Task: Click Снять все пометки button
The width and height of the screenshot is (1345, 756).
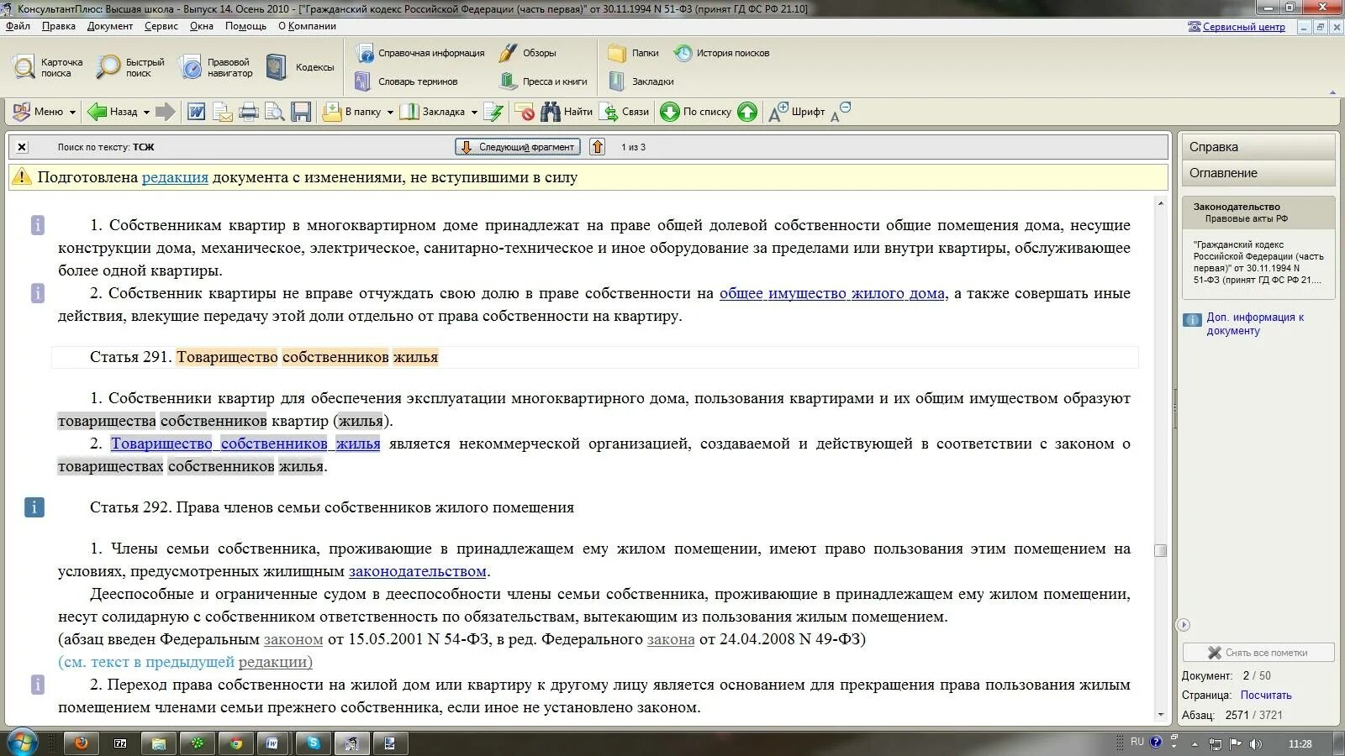Action: point(1258,653)
